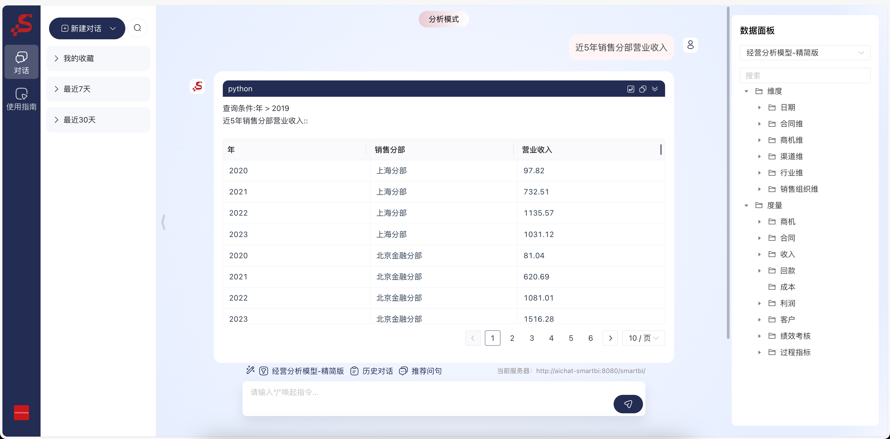Image resolution: width=890 pixels, height=439 pixels.
Task: Click the magic wand icon above the input
Action: pyautogui.click(x=250, y=370)
